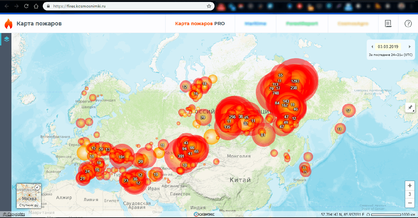This screenshot has width=418, height=218.
Task: Select the Москва Спутник.ру basemap thumbnail
Action: pos(29,196)
